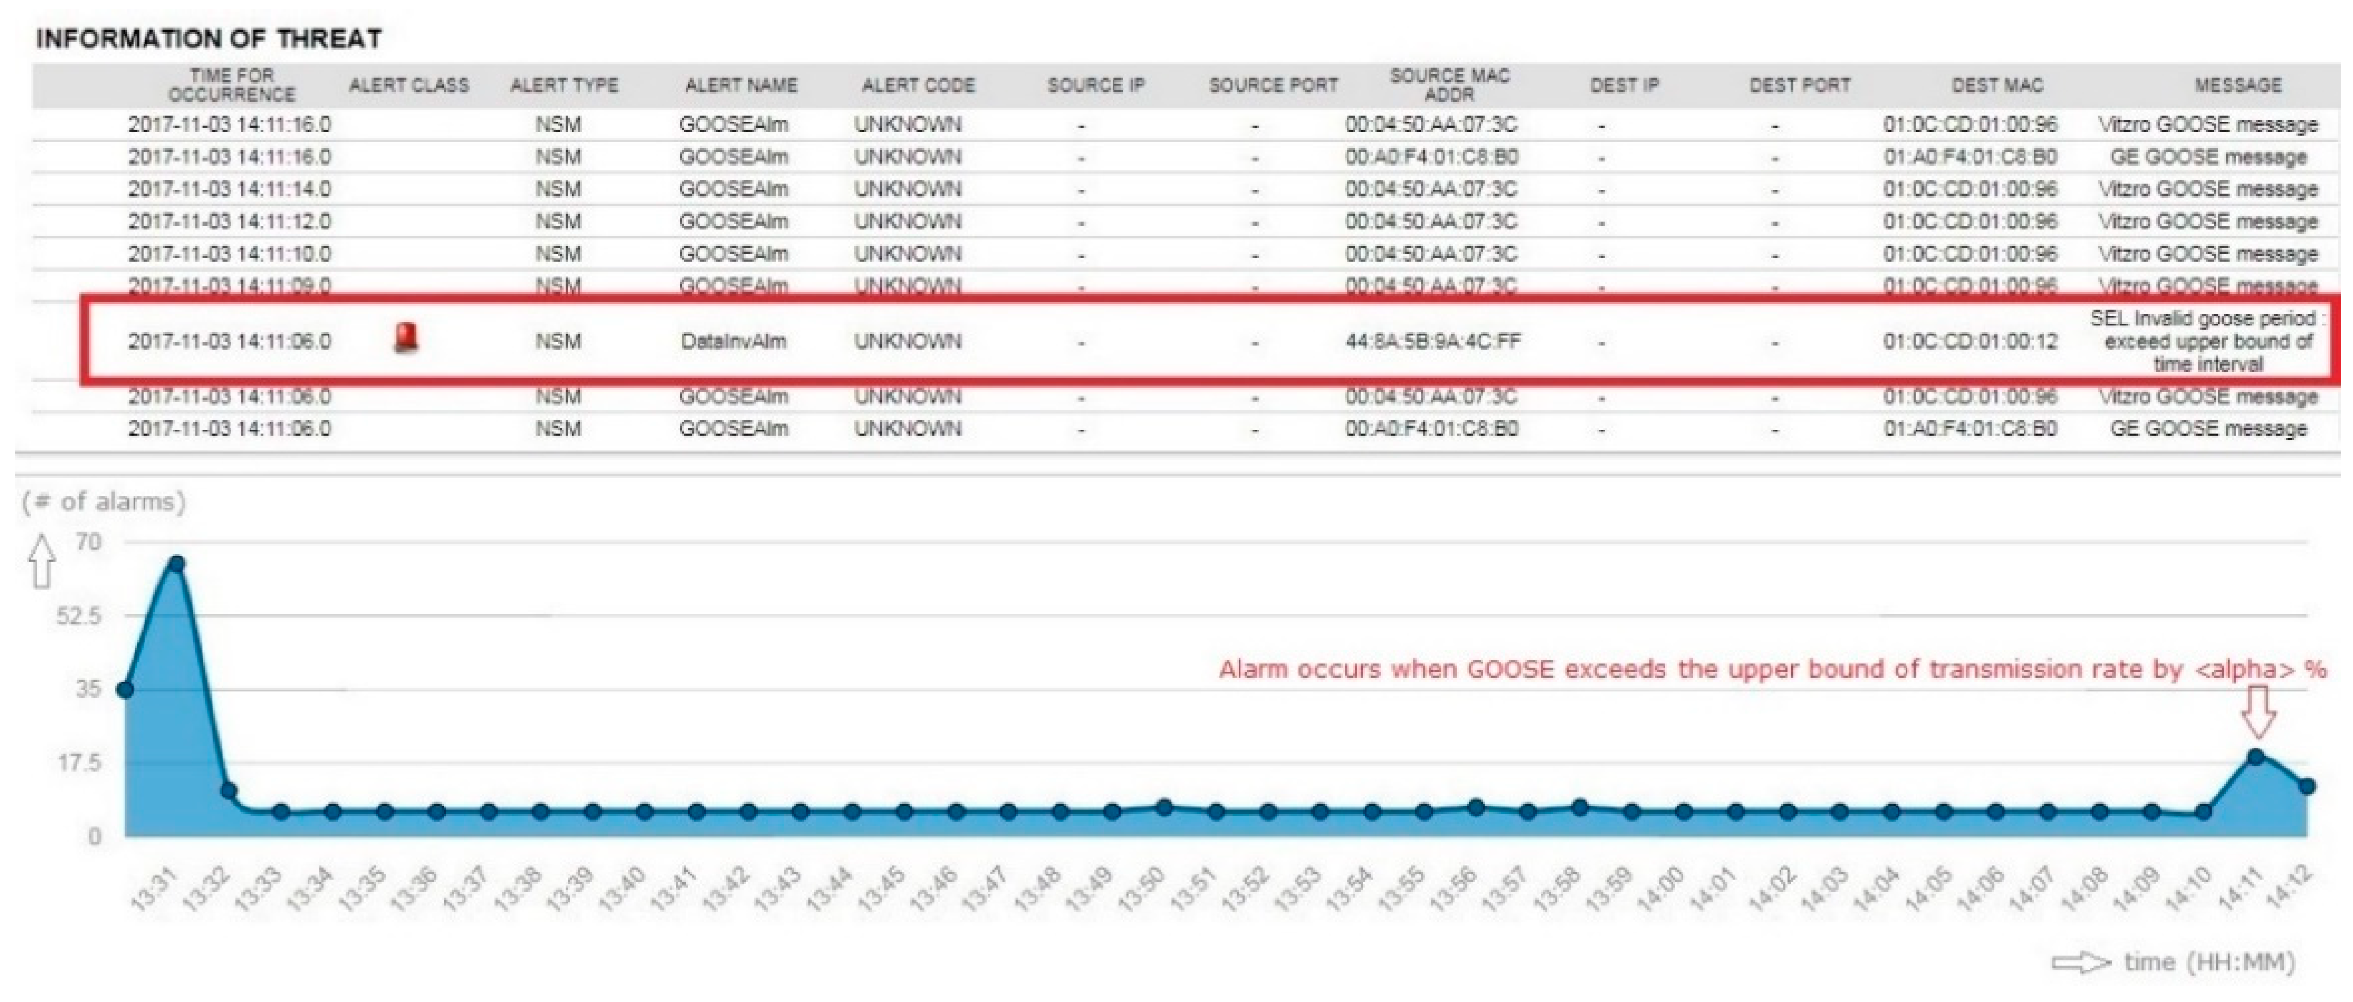Click the 13:31 peak data point
The height and width of the screenshot is (1002, 2353).
[177, 564]
